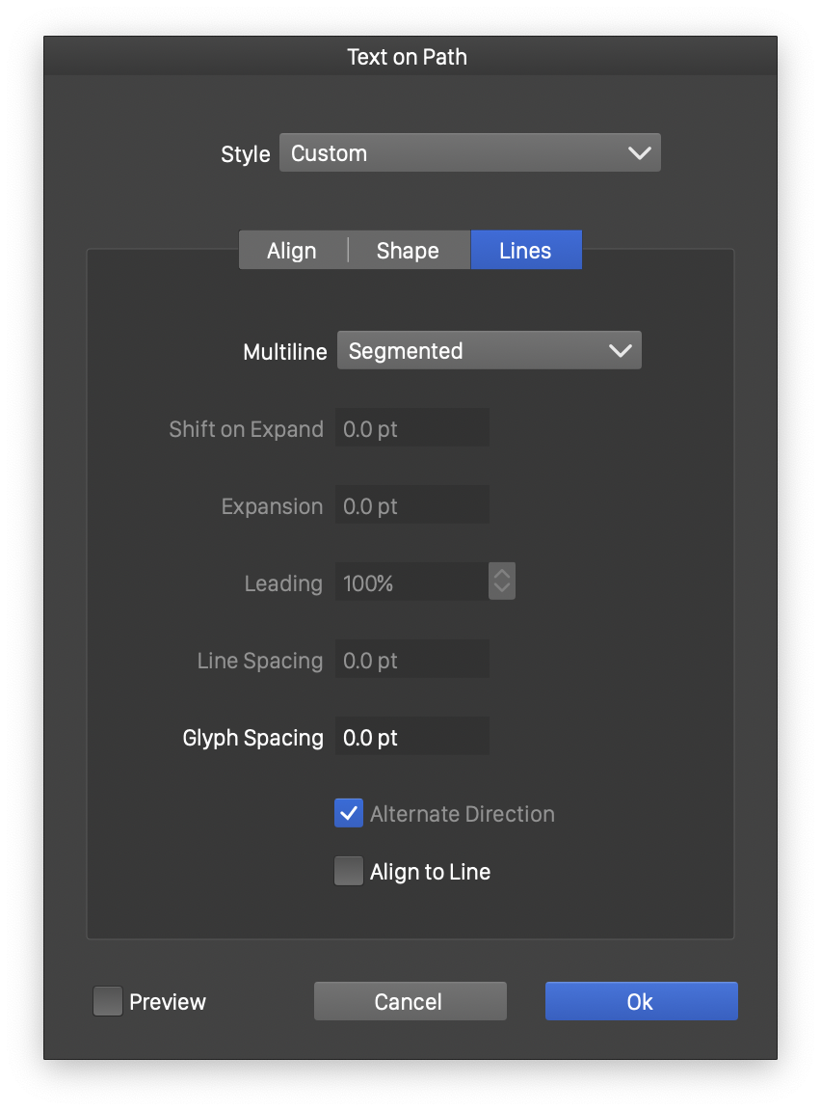Click the Line Spacing field
The image size is (821, 1111).
(x=411, y=661)
